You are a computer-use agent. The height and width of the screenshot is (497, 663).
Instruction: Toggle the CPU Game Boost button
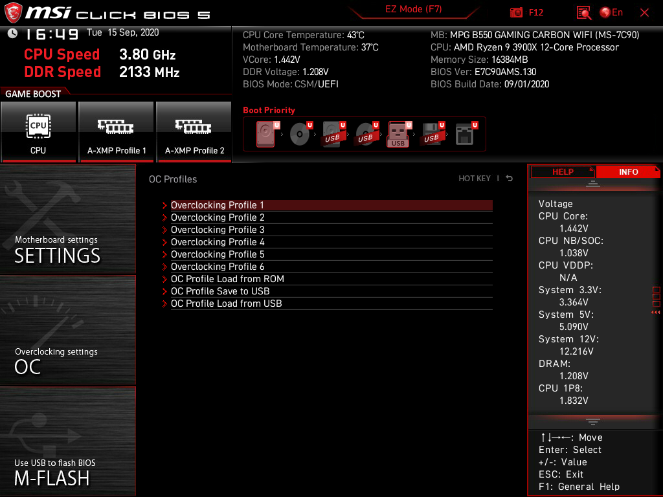tap(38, 132)
